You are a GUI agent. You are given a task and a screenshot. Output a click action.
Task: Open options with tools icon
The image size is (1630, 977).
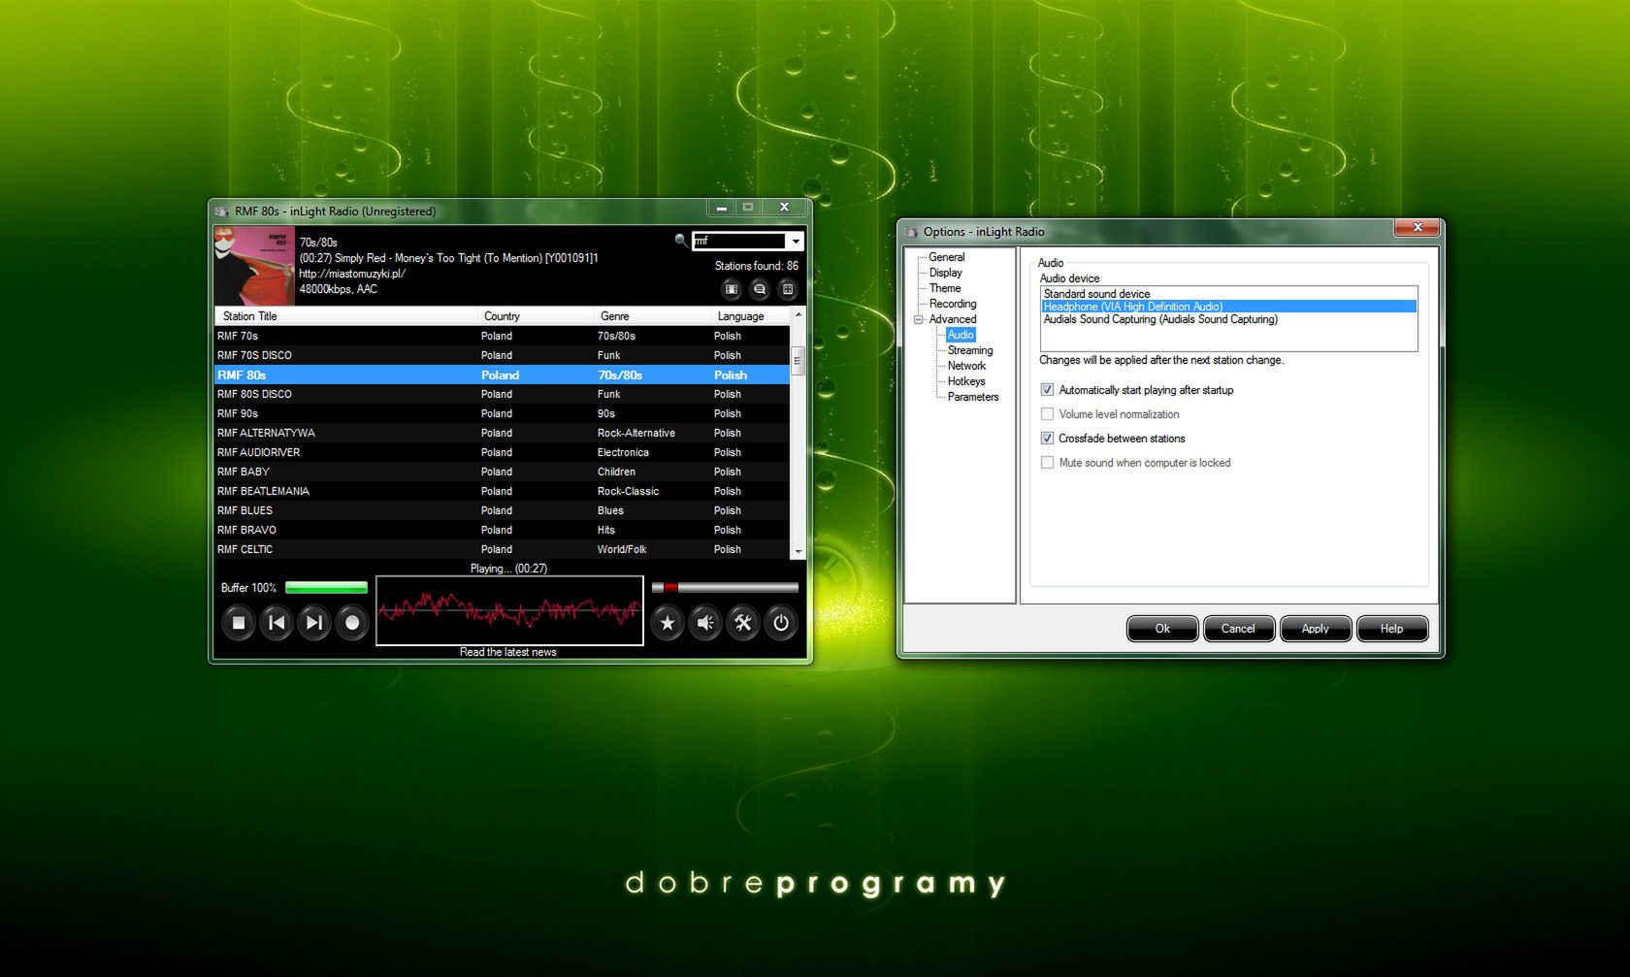[743, 623]
